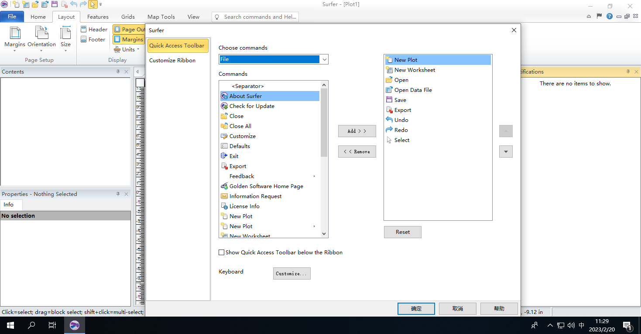Click the Remove button
Image resolution: width=641 pixels, height=334 pixels.
357,152
